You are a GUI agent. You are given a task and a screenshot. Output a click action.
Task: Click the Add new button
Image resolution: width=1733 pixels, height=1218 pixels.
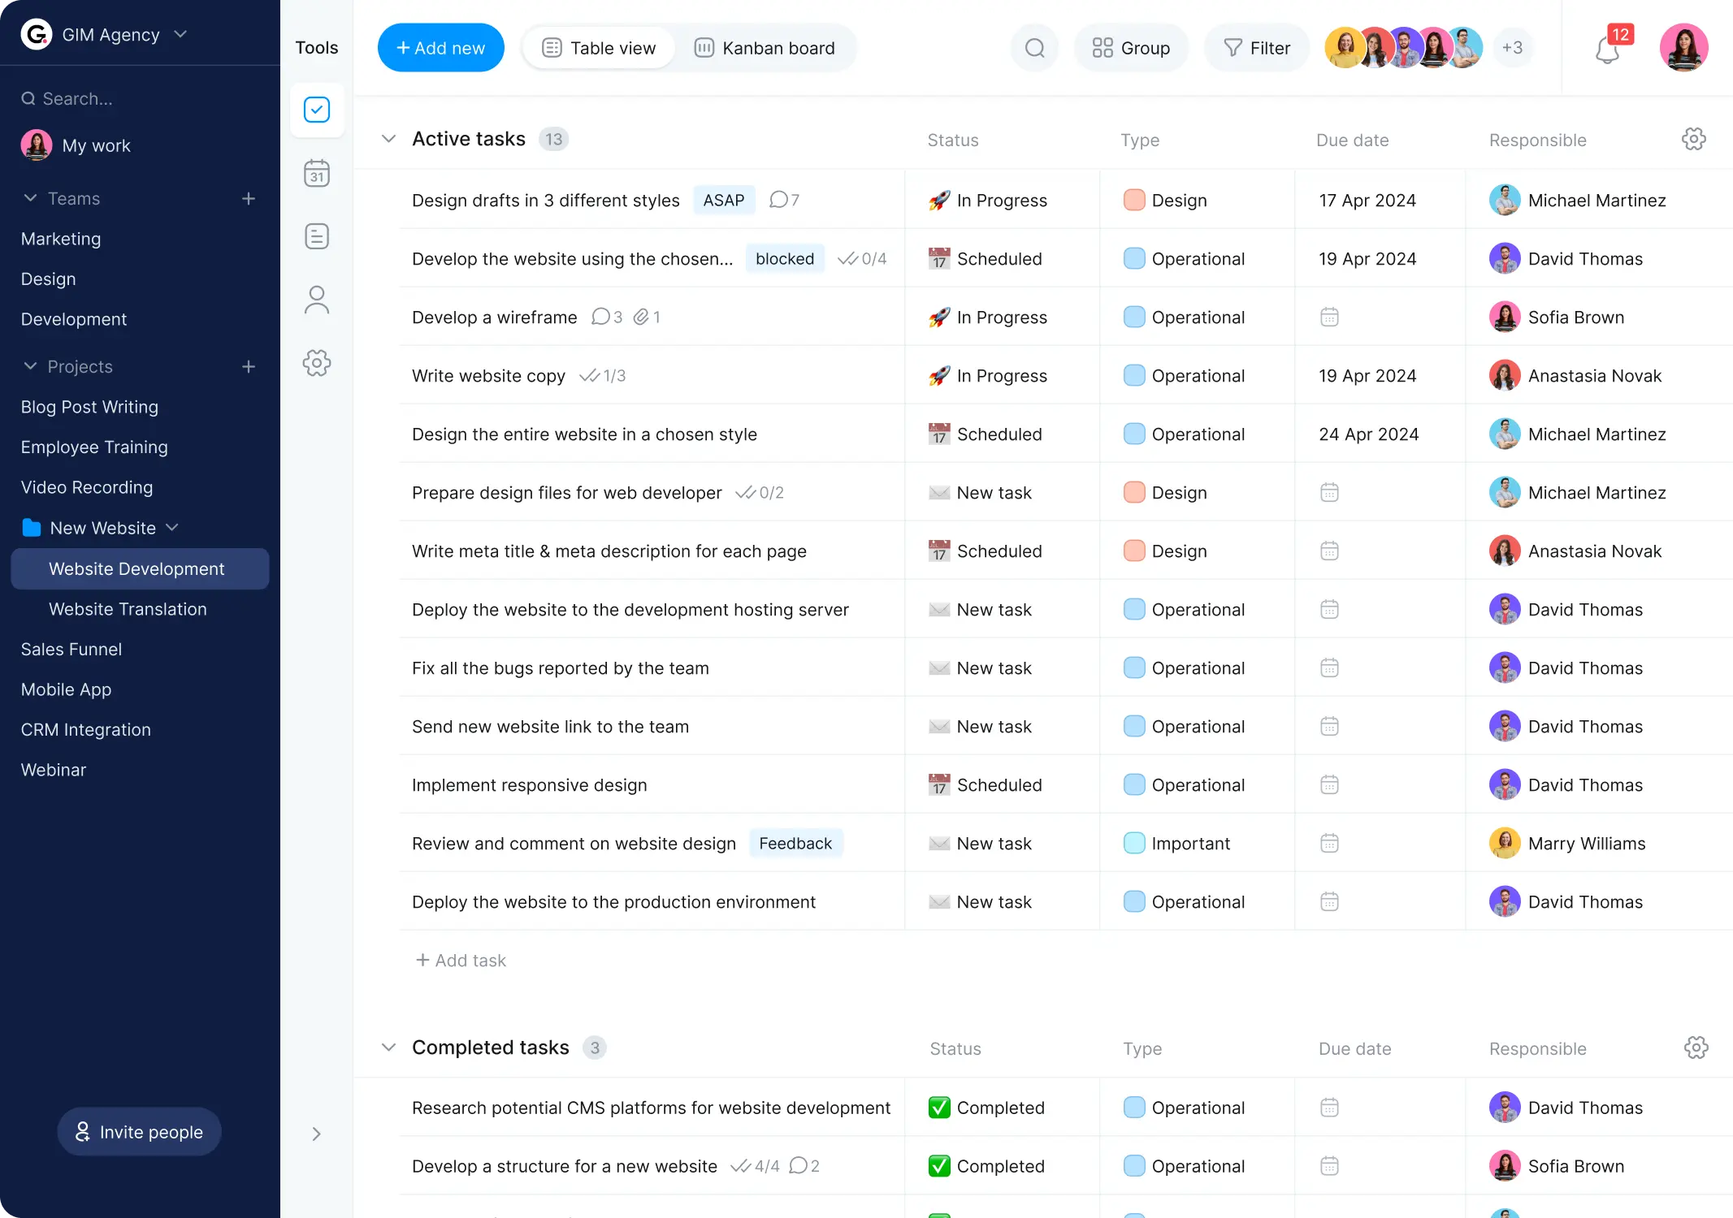(441, 48)
